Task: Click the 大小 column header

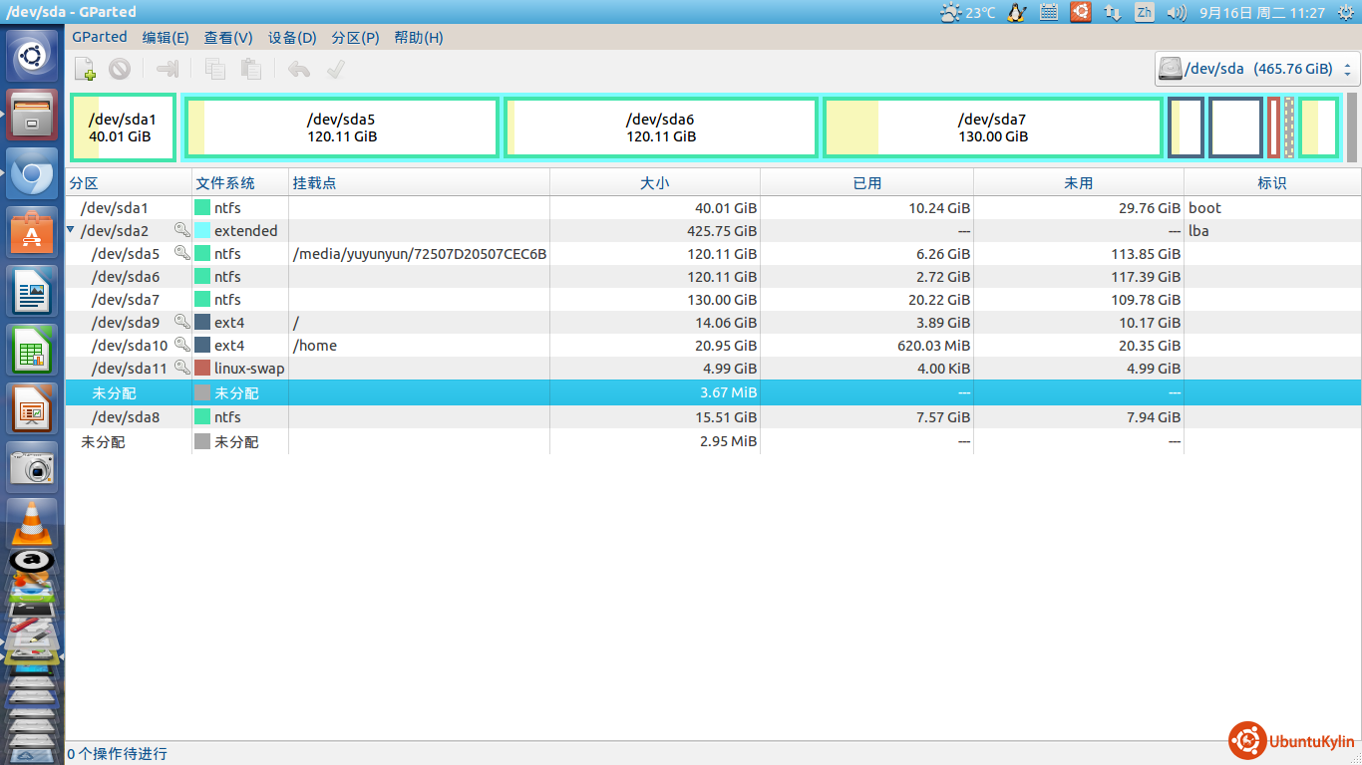Action: 654,183
